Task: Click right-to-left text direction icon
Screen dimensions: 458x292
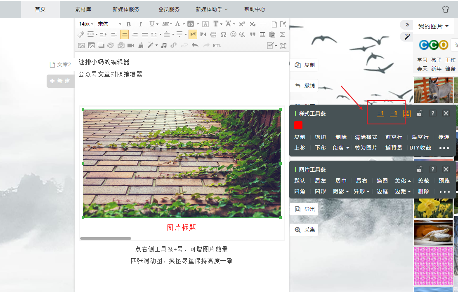Action: [203, 35]
